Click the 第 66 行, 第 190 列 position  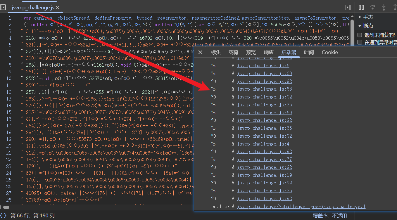[32, 216]
